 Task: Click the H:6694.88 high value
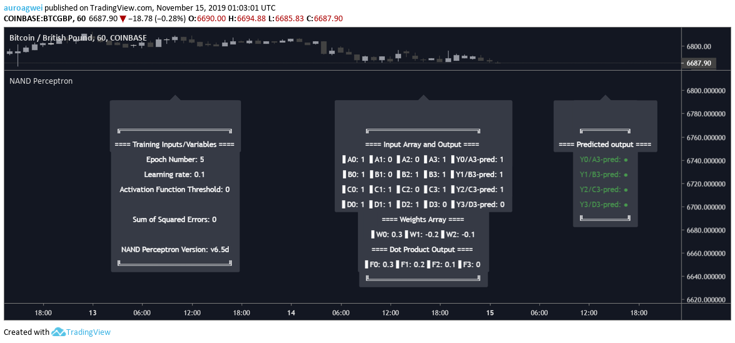click(x=246, y=19)
